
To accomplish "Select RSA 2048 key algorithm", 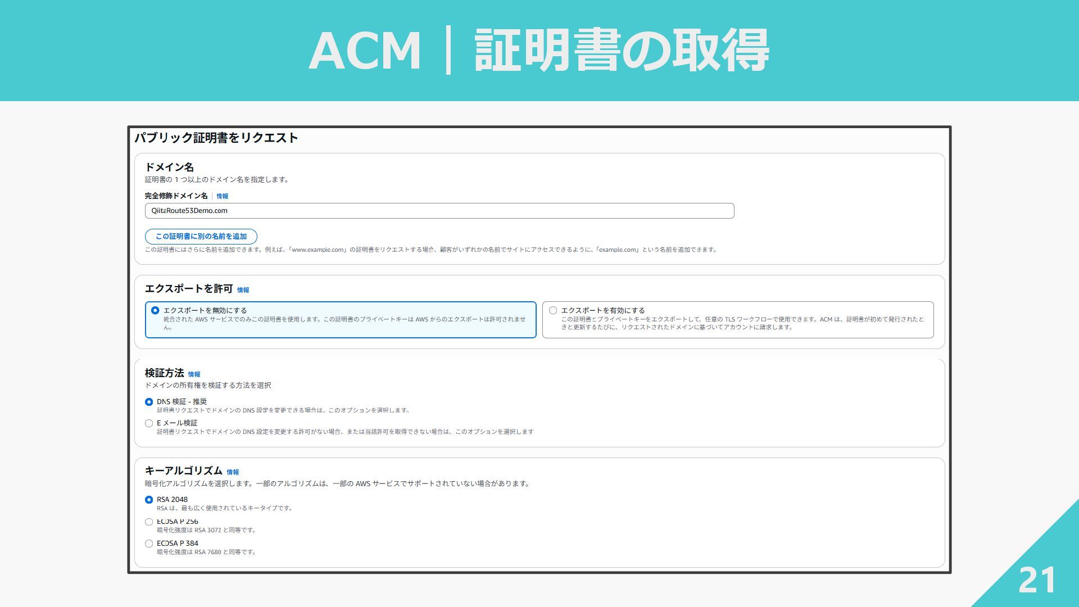I will 149,500.
